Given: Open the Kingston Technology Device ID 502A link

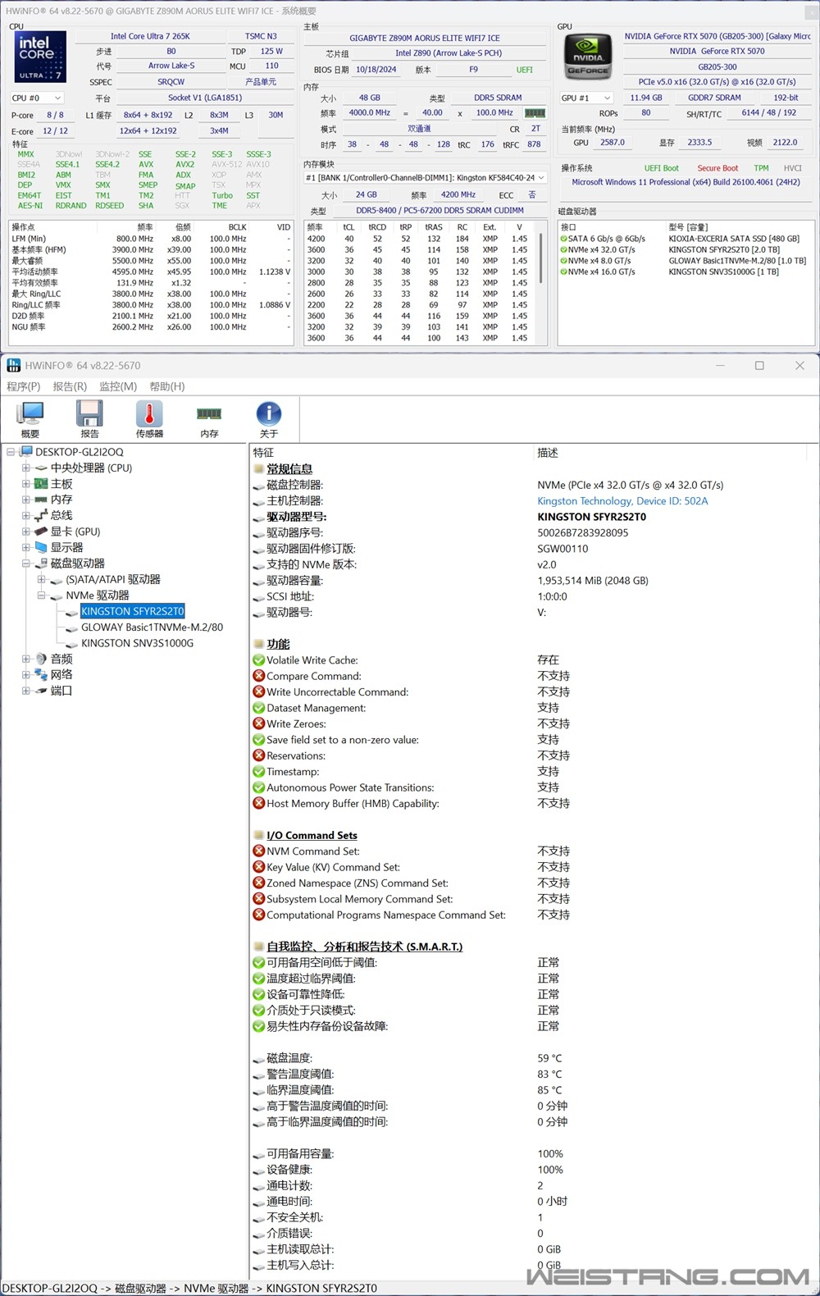Looking at the screenshot, I should (622, 500).
